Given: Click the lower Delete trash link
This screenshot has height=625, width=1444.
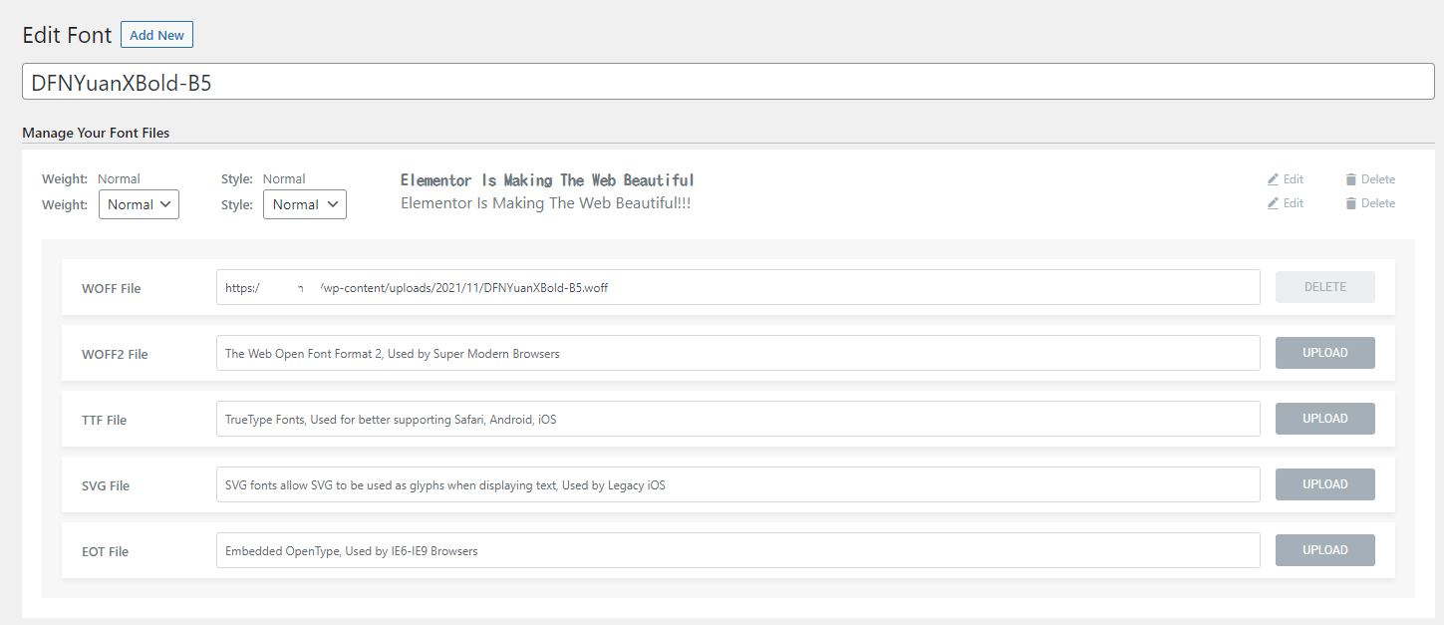Looking at the screenshot, I should [1370, 203].
